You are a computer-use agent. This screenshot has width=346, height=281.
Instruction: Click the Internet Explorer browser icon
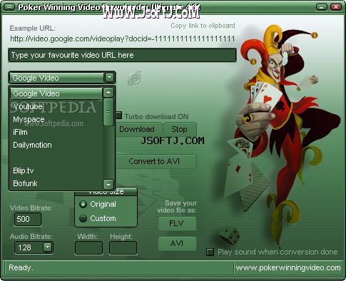(x=134, y=78)
